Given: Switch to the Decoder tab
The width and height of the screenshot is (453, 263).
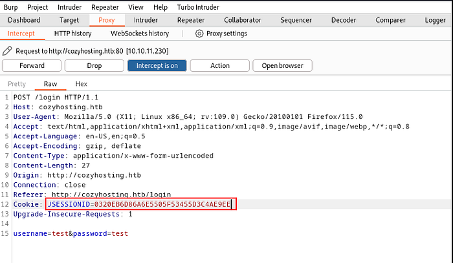Looking at the screenshot, I should click(x=344, y=20).
